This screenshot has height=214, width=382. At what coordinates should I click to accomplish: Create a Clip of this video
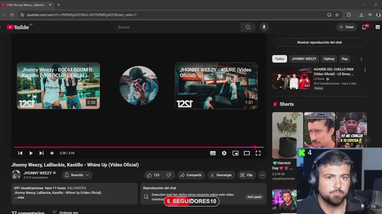click(x=247, y=175)
